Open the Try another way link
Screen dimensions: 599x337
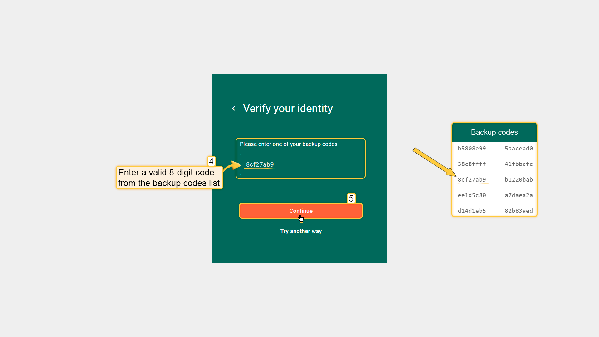301,231
